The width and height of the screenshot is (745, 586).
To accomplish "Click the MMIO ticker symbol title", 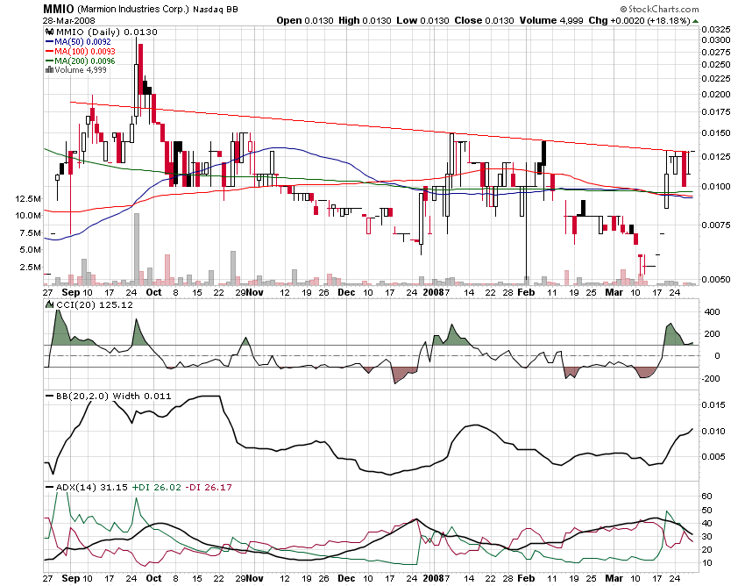I will tap(59, 9).
